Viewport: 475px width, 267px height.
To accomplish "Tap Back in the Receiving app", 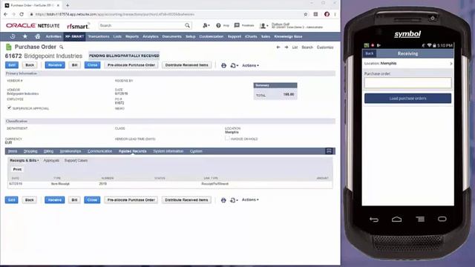I will 370,53.
